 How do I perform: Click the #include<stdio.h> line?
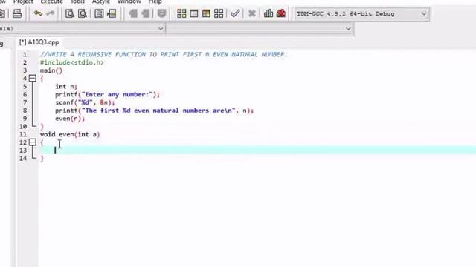72,62
